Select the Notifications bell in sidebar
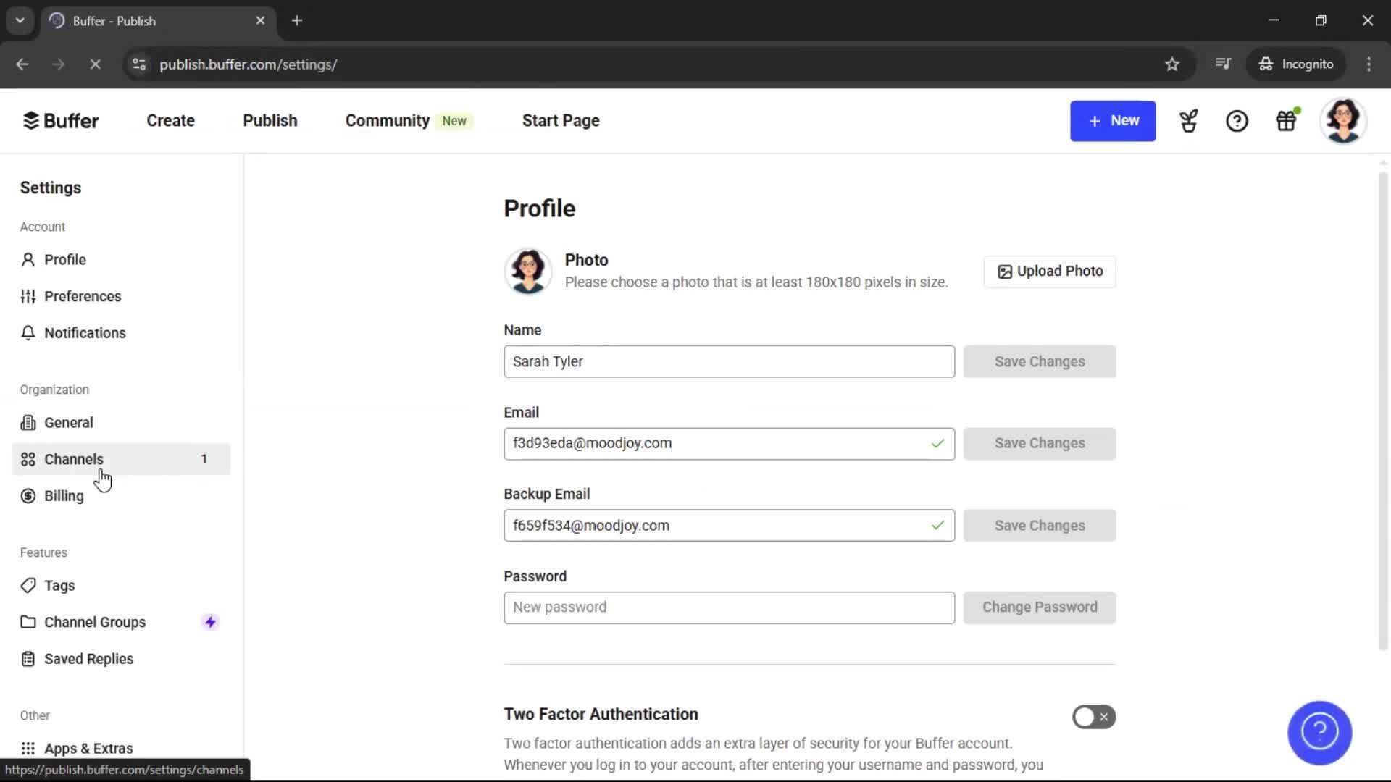 coord(85,332)
